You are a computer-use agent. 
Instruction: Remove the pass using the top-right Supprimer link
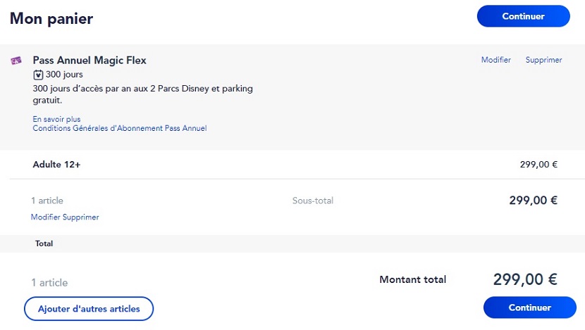[543, 60]
